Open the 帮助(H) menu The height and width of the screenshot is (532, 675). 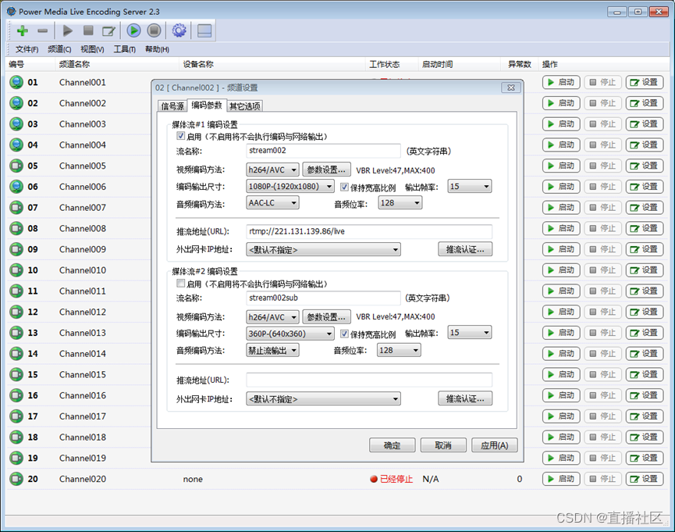(x=157, y=49)
